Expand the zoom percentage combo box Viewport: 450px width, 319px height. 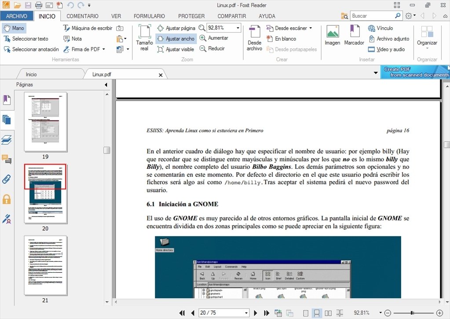pyautogui.click(x=238, y=28)
